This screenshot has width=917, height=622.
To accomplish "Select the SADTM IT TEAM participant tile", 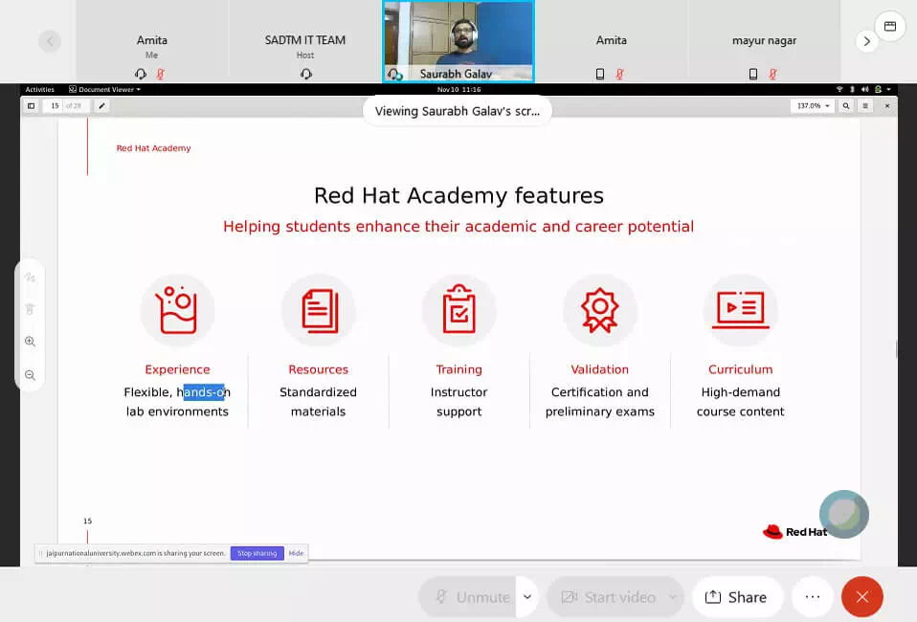I will 305,41.
